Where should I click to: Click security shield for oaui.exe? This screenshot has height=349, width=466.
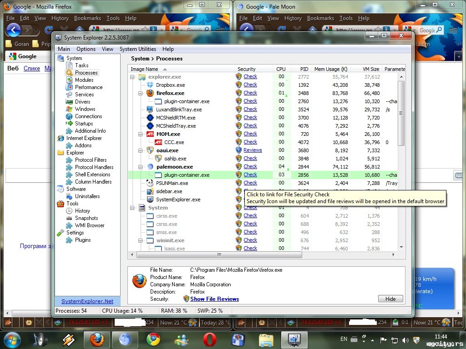(238, 150)
